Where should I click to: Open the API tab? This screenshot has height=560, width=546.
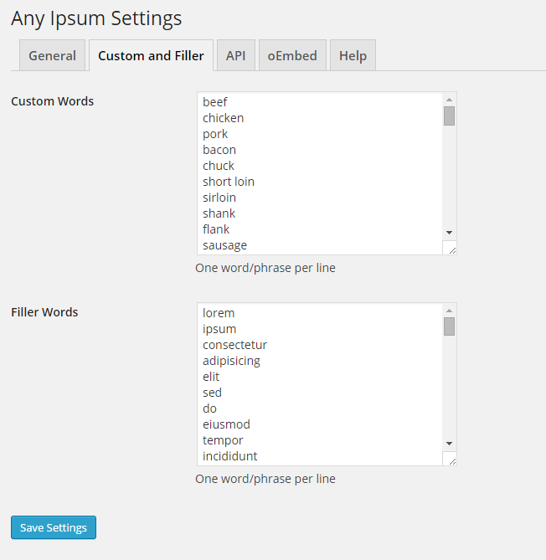coord(235,56)
